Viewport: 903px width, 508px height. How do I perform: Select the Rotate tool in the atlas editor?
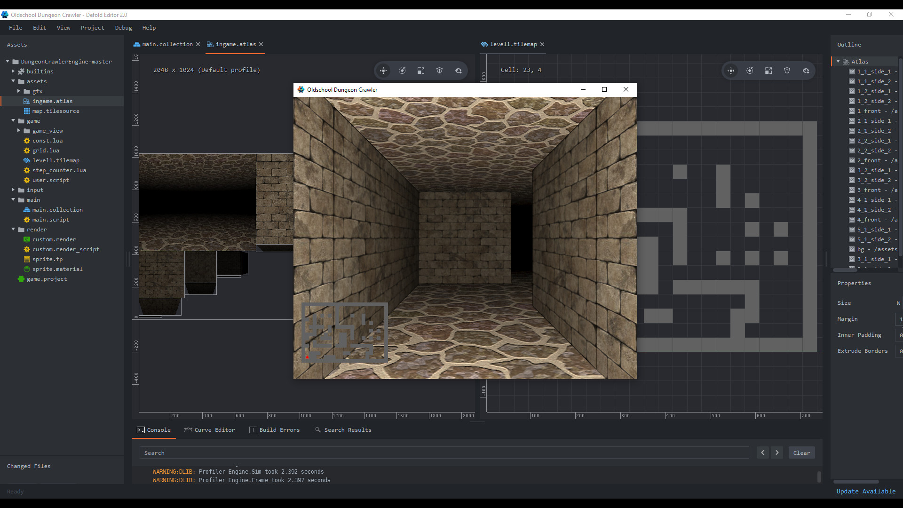click(402, 71)
